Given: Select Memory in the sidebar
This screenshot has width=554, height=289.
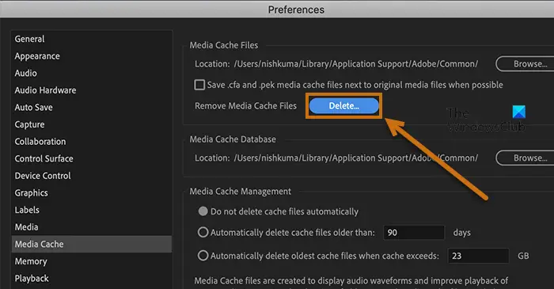Looking at the screenshot, I should click(x=31, y=261).
